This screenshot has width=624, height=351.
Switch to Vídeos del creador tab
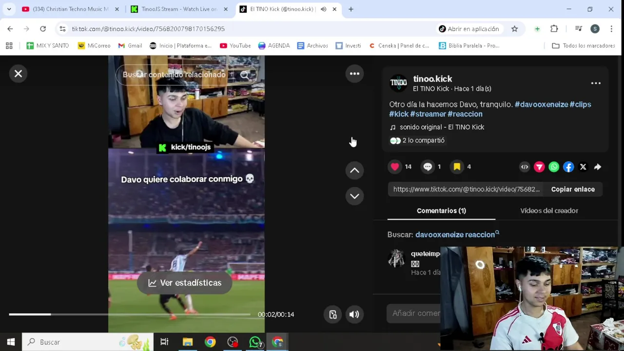549,211
